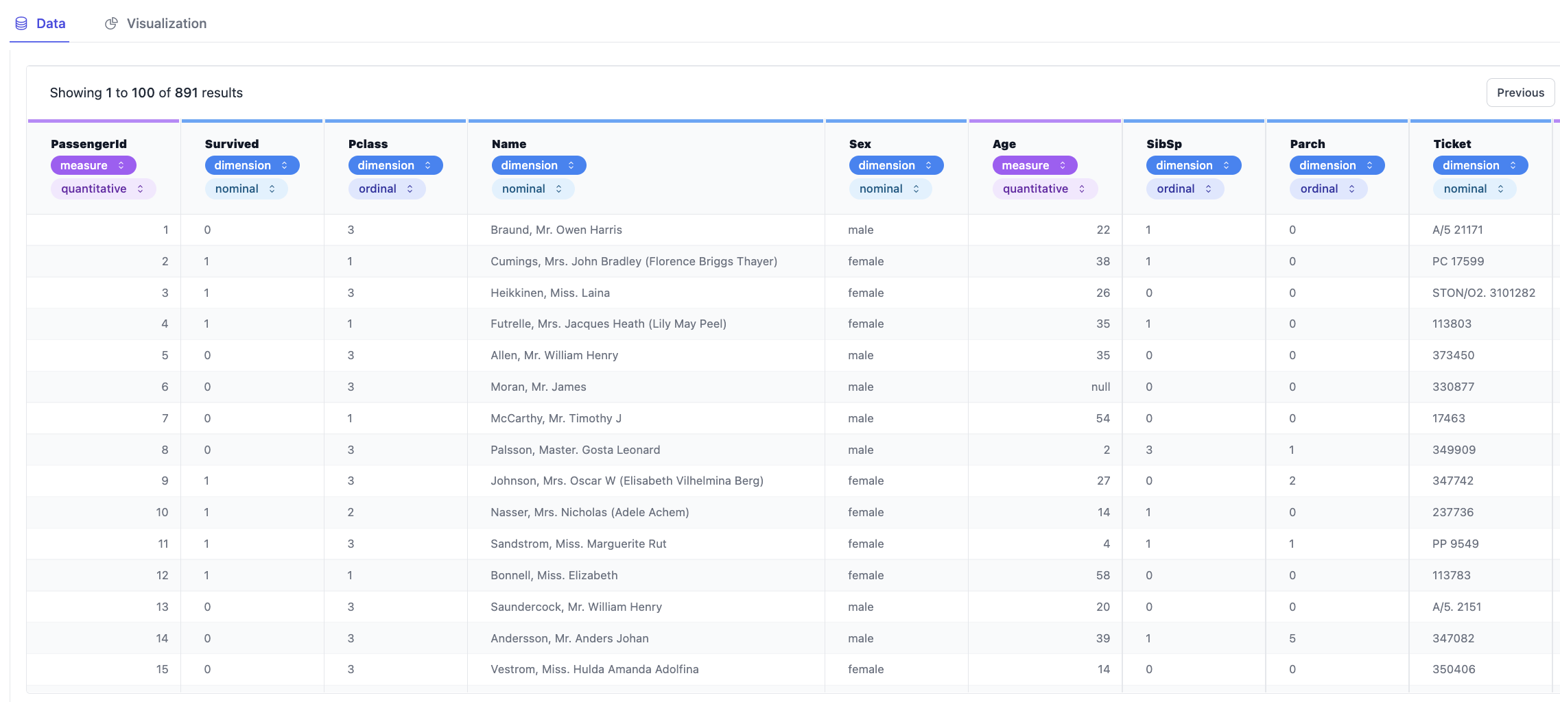Click the Name column header
The image size is (1560, 702).
coord(509,144)
